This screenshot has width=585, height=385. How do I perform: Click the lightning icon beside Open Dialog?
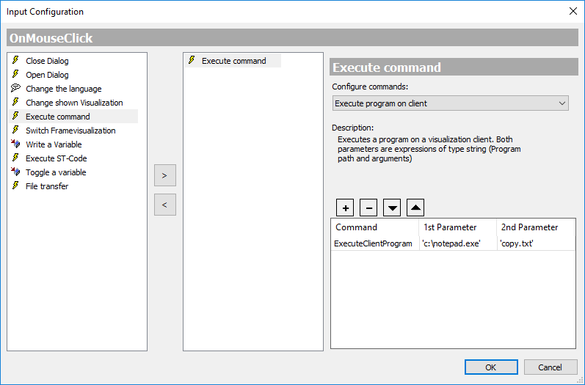pos(15,74)
